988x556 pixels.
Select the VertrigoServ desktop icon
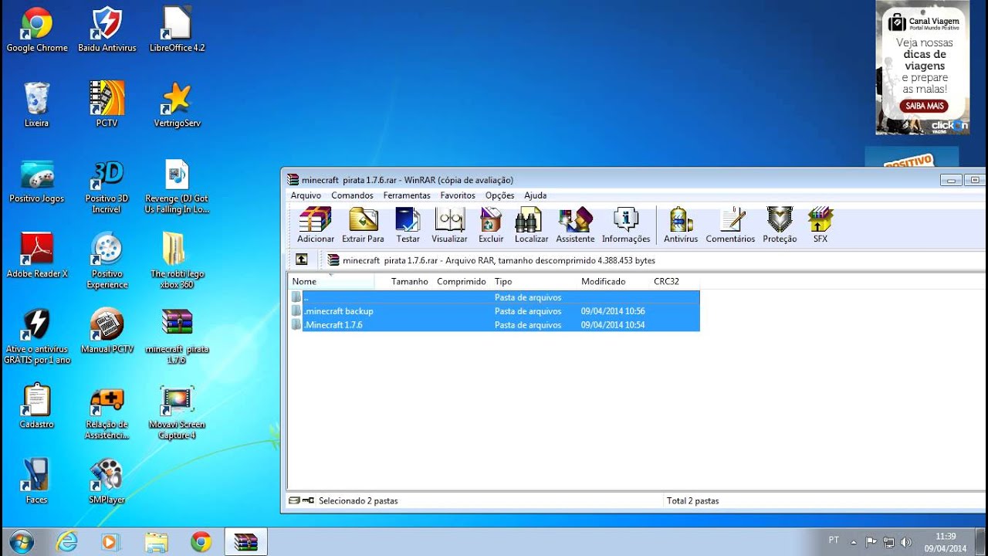click(x=177, y=104)
